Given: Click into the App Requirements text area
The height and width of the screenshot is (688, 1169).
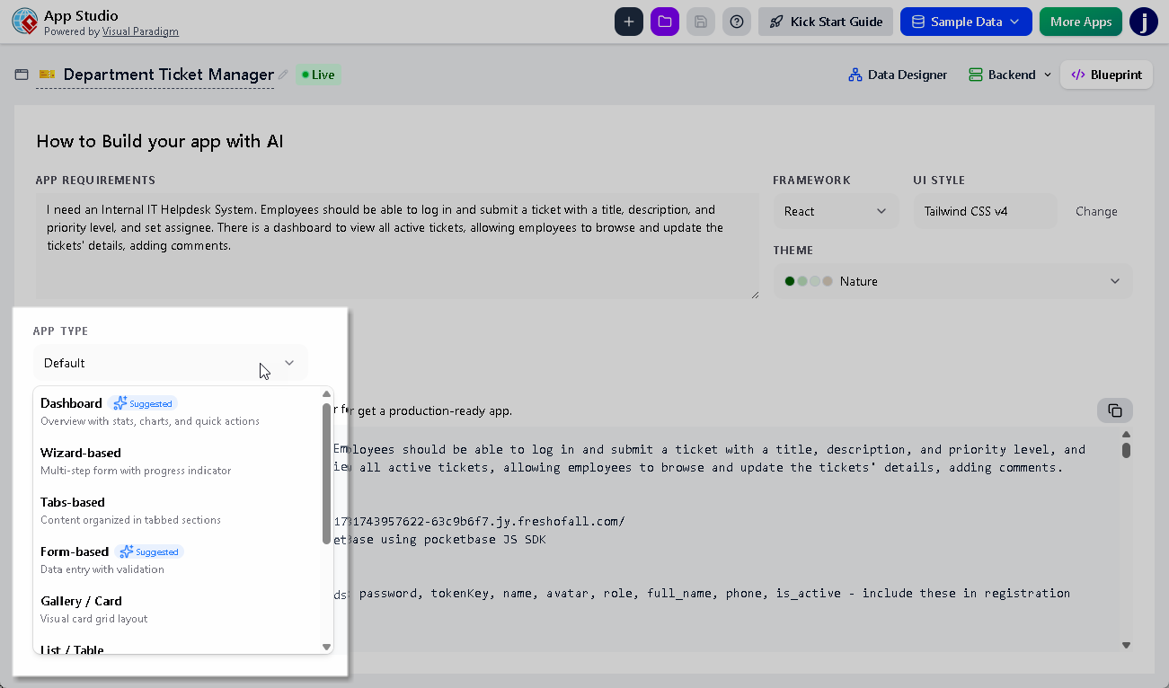Looking at the screenshot, I should click(x=397, y=246).
